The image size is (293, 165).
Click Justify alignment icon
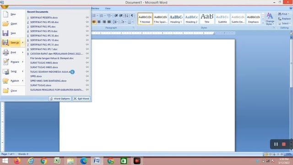click(109, 22)
